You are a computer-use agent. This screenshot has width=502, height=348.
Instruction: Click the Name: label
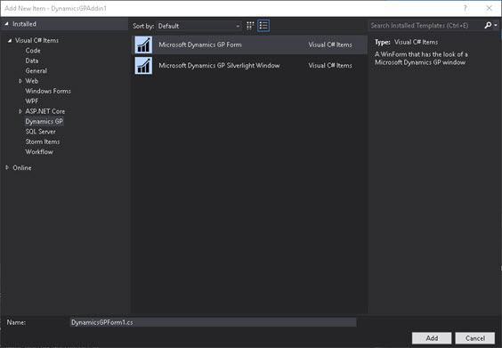16,322
